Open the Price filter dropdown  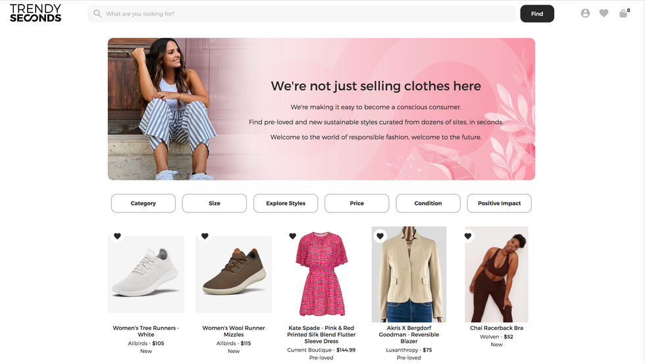(x=357, y=203)
